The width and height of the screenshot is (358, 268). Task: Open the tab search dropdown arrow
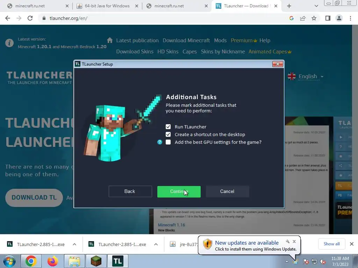pos(316,6)
